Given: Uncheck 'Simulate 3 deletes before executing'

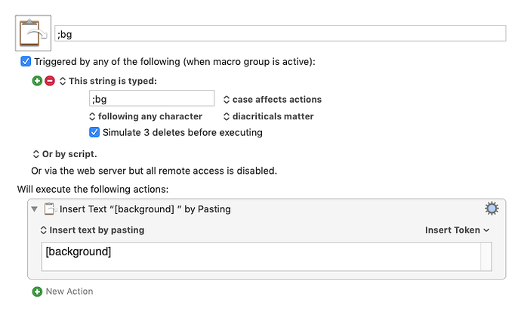Looking at the screenshot, I should 94,132.
